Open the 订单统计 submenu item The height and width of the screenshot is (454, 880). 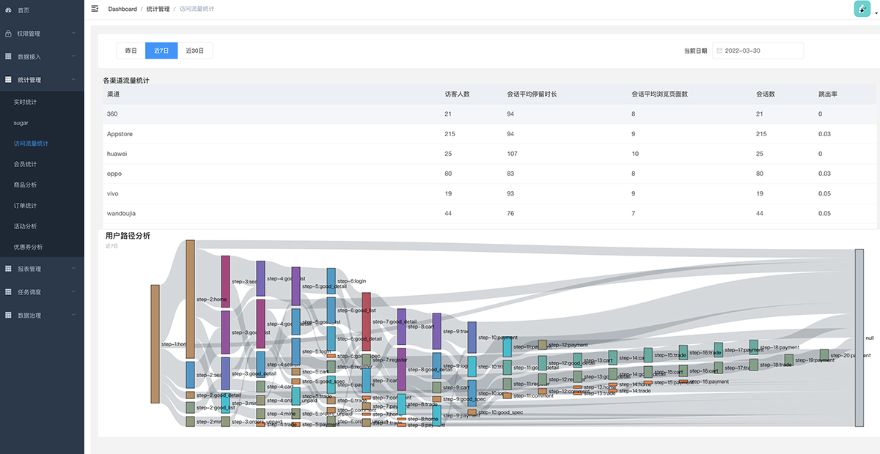pos(42,205)
